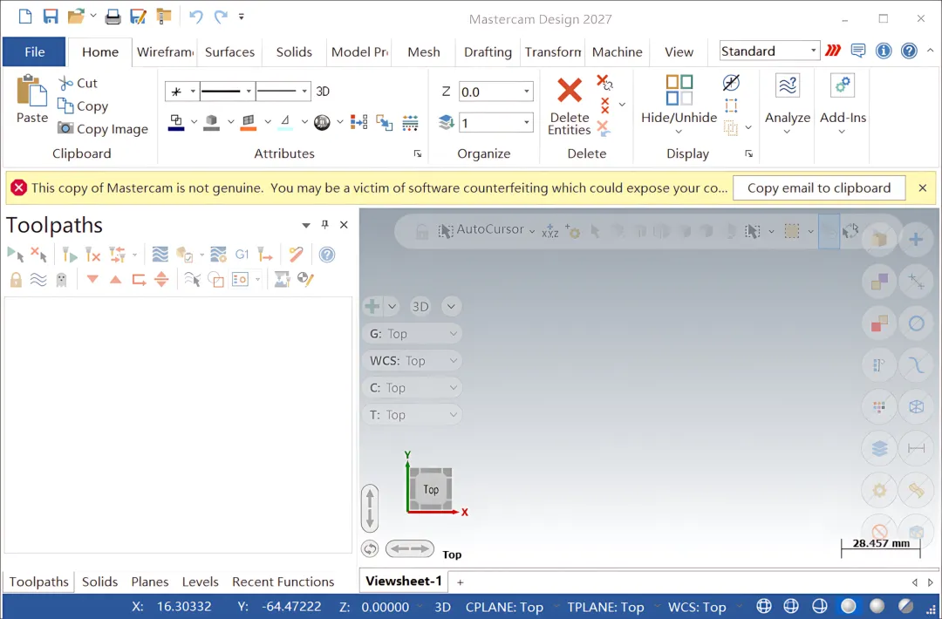Click the G1 post selected operations icon

coord(242,255)
